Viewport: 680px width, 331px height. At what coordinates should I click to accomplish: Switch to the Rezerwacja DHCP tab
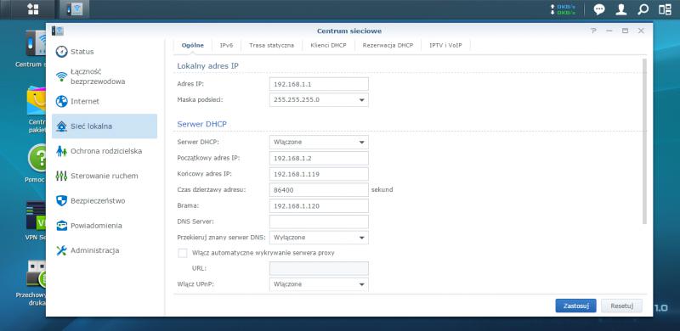388,46
